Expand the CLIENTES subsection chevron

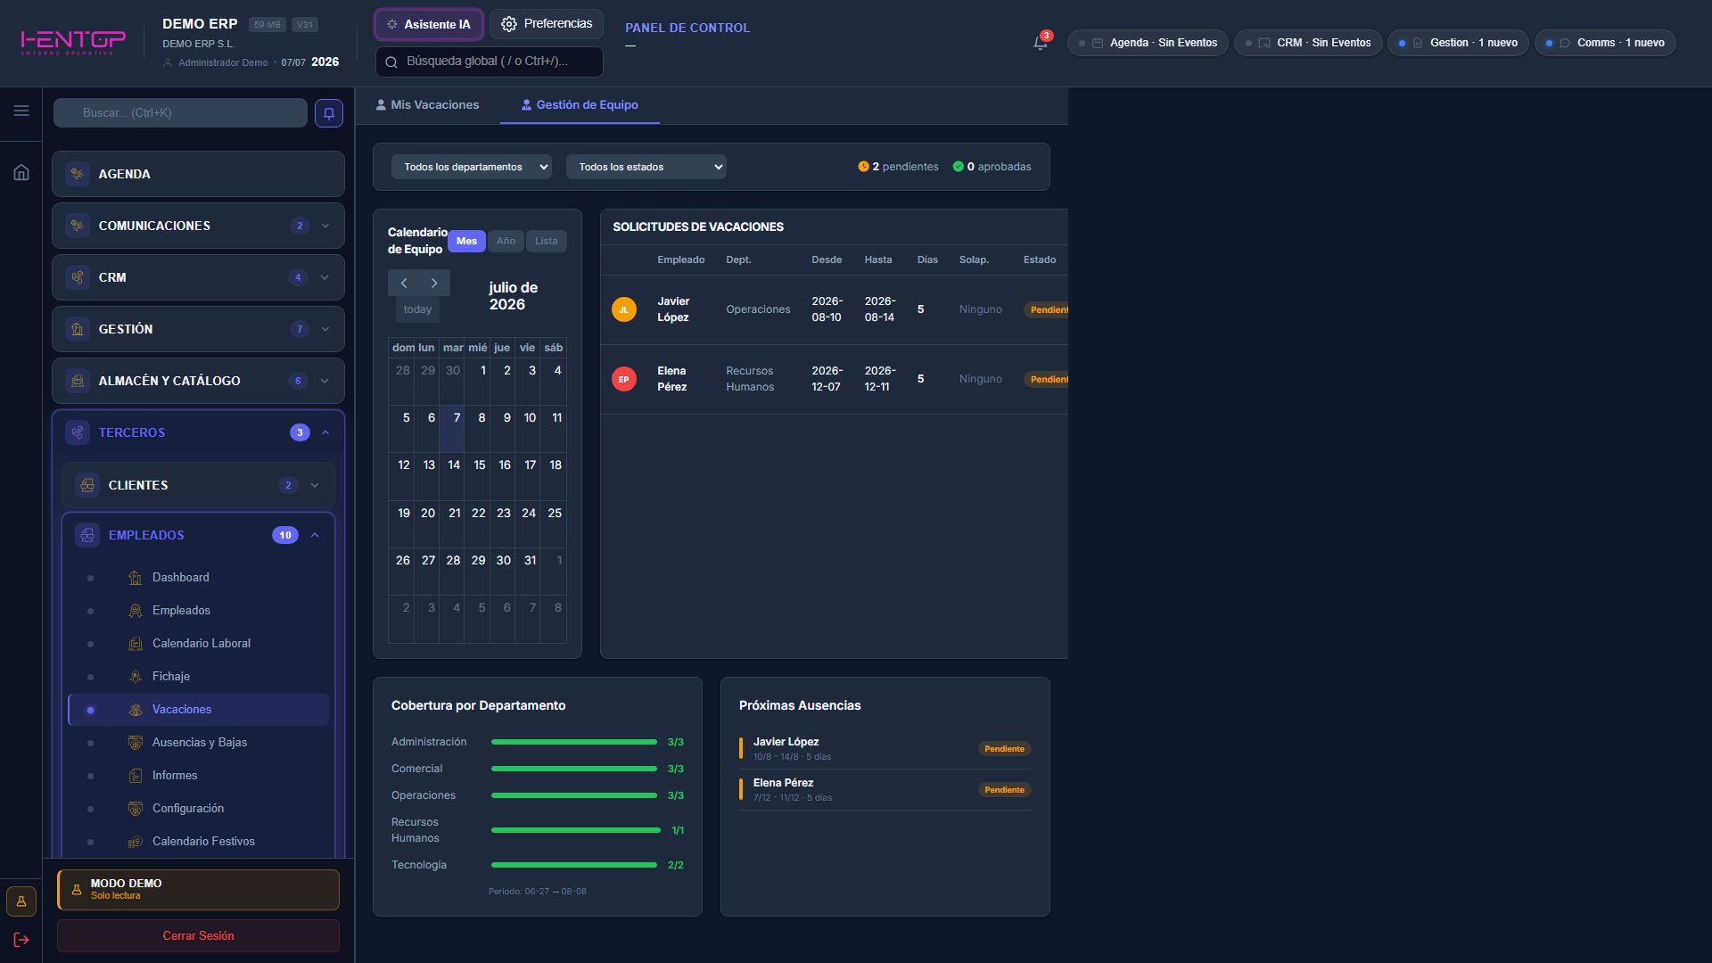315,485
